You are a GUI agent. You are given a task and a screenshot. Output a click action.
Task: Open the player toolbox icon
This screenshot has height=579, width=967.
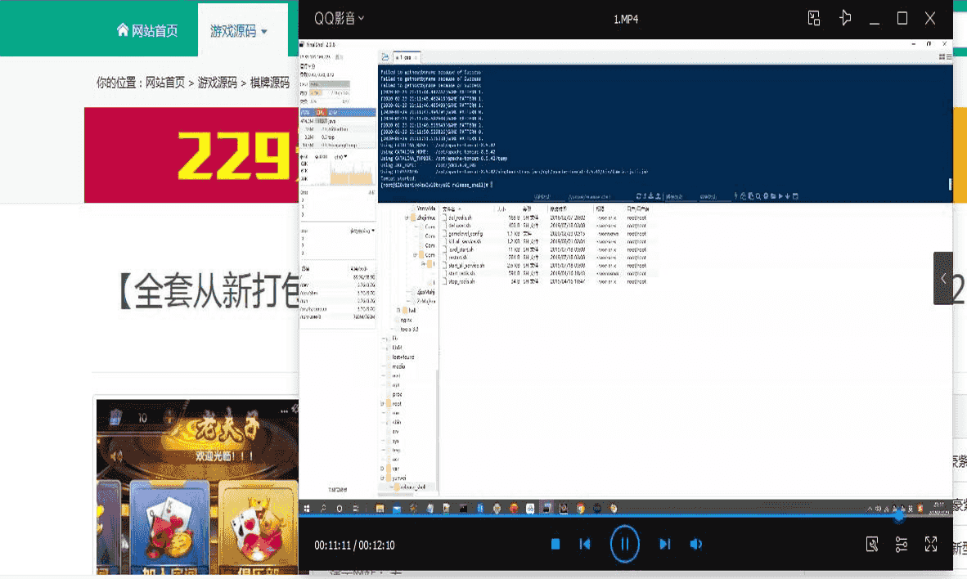(871, 544)
